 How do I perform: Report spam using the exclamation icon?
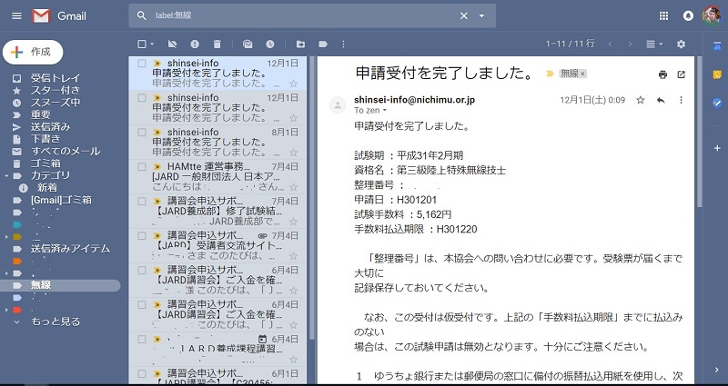pos(194,44)
